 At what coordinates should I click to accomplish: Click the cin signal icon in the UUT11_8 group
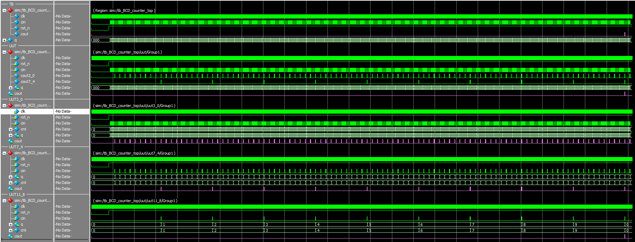[16, 219]
